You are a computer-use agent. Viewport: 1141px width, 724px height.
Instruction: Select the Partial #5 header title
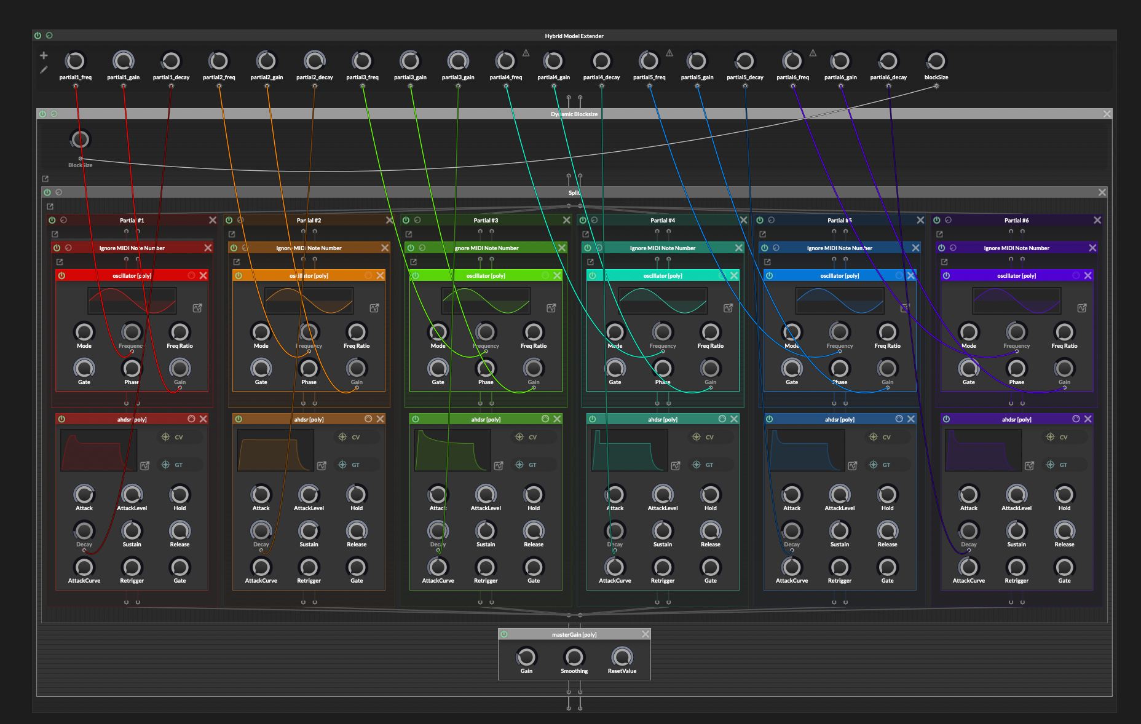click(x=839, y=220)
